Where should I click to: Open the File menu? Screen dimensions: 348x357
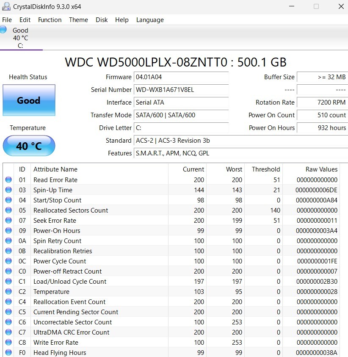click(x=7, y=20)
